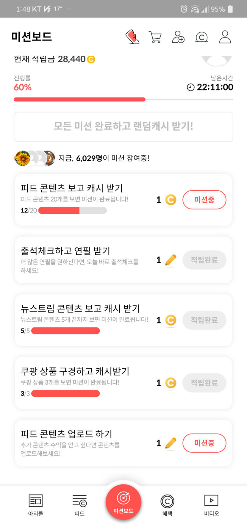Select the 미션보드 center tab
The width and height of the screenshot is (247, 524).
123,502
